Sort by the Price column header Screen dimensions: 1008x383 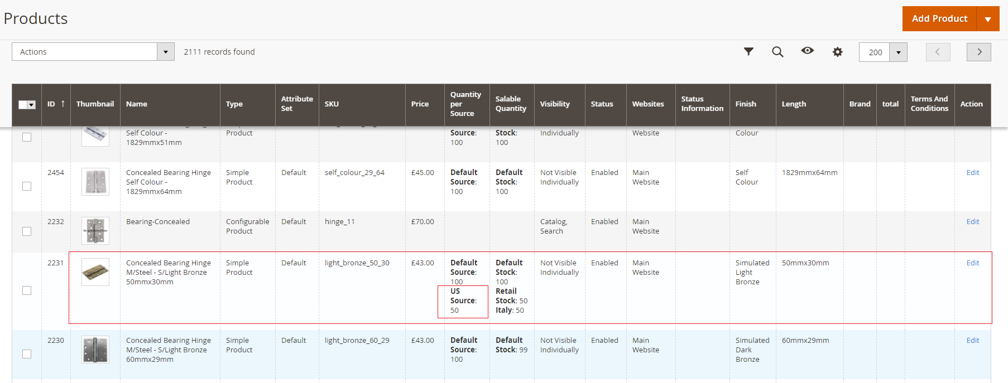420,104
